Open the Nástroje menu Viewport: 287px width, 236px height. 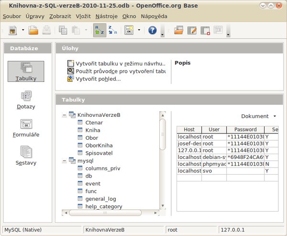click(x=107, y=16)
